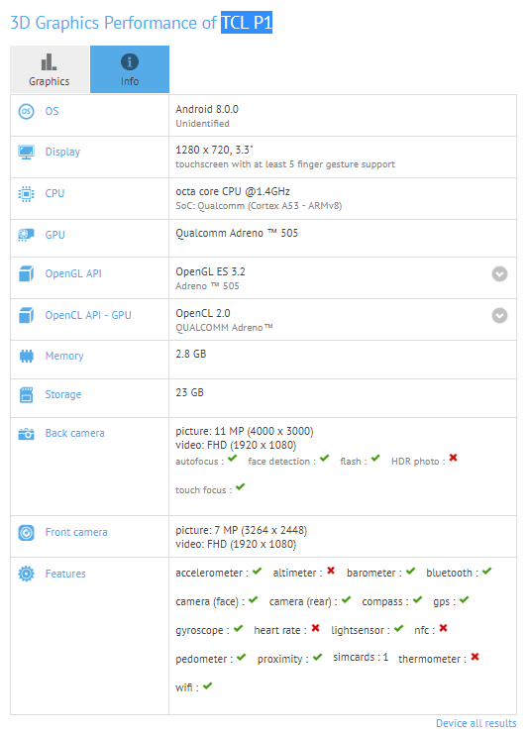
Task: Click the GPU card icon
Action: coord(27,235)
